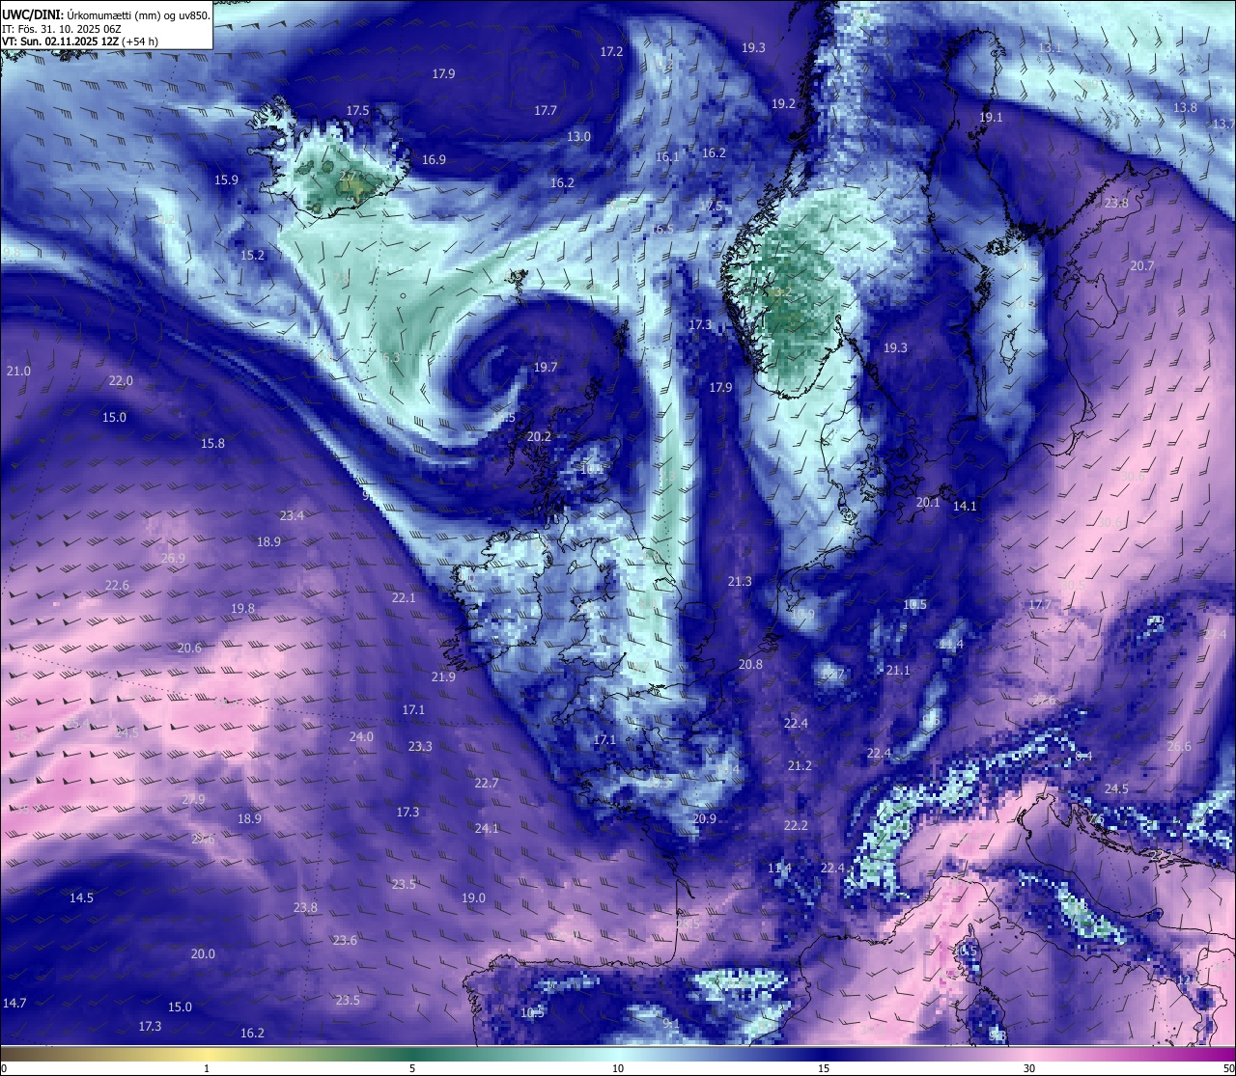Select the 14.5 value label
Viewport: 1236px width, 1076px height.
click(x=81, y=897)
